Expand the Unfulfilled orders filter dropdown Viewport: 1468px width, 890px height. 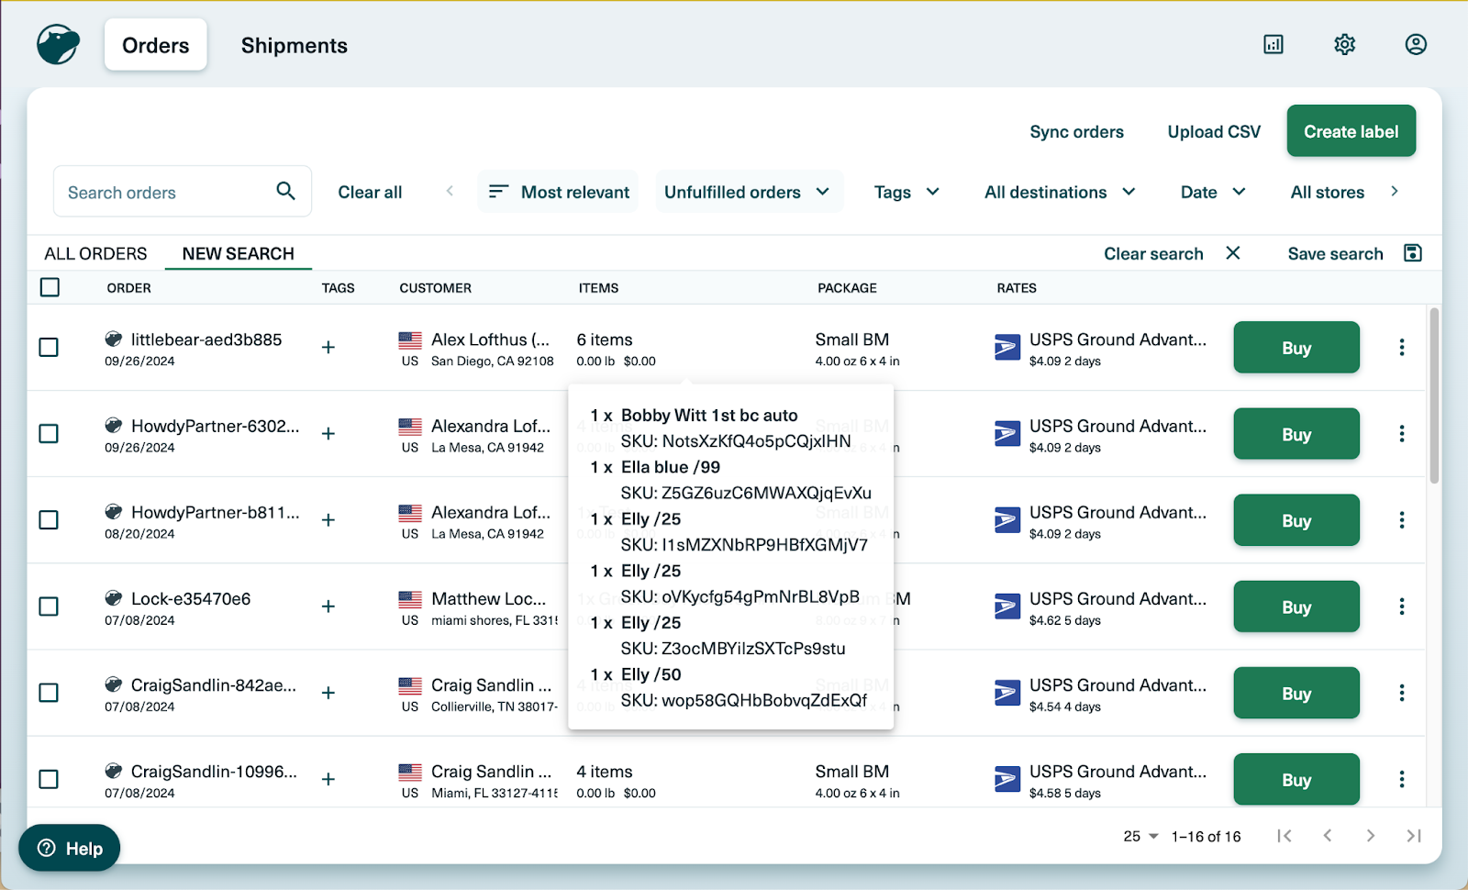coord(748,192)
